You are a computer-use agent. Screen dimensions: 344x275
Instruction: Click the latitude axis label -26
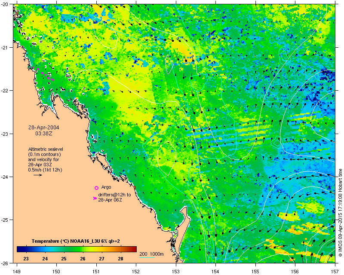click(x=6, y=263)
